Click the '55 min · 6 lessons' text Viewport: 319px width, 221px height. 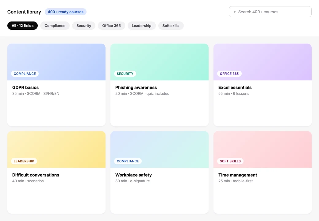pos(233,94)
